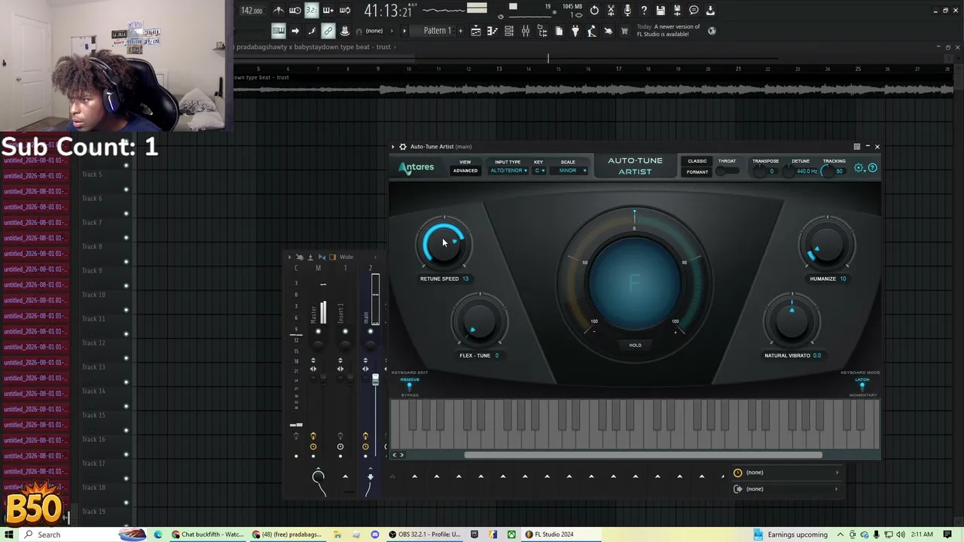Open the mixer input (none) clock dropdown
The image size is (964, 542).
[x=786, y=473]
